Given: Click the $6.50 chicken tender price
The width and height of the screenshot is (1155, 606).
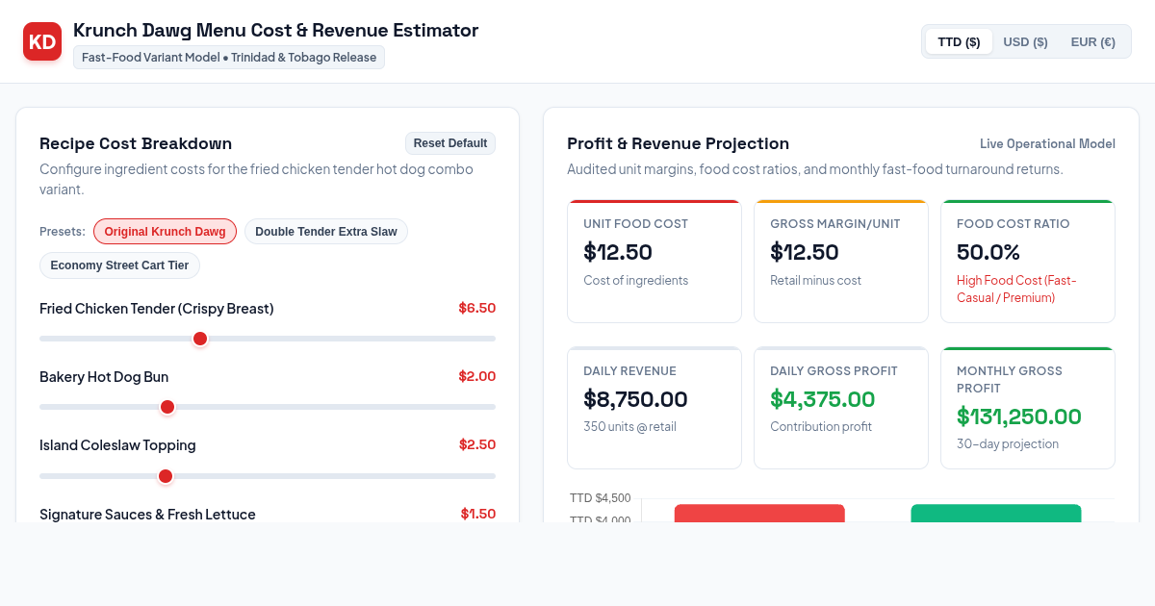Looking at the screenshot, I should (x=476, y=308).
